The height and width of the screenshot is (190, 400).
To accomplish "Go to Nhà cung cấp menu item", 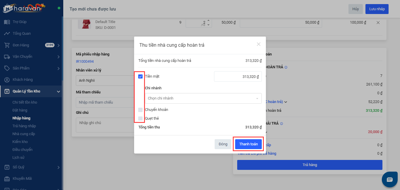I will tap(23, 134).
